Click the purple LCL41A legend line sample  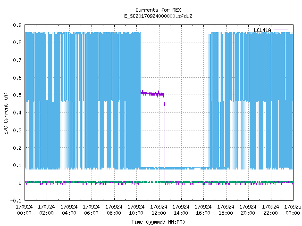pyautogui.click(x=281, y=30)
